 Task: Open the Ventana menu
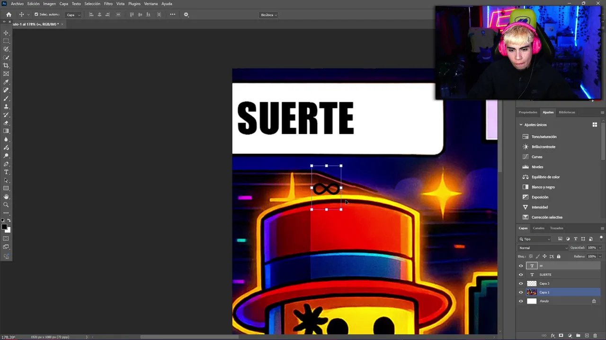(x=151, y=4)
